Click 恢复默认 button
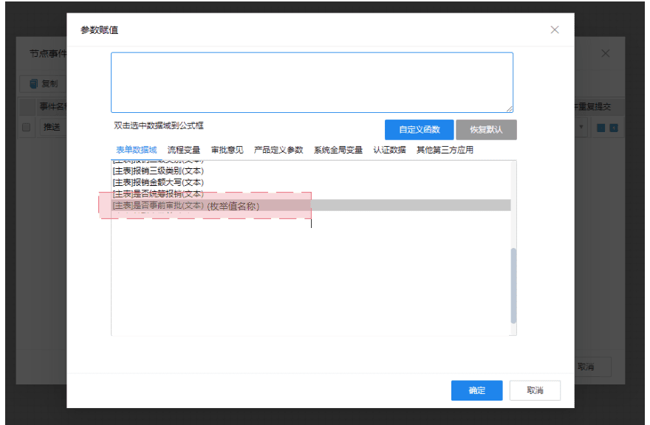This screenshot has width=650, height=425. [486, 130]
